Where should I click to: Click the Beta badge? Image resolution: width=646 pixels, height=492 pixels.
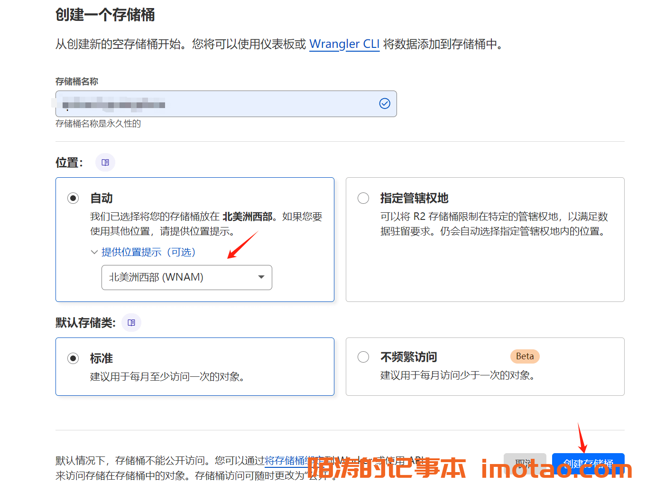(x=525, y=356)
